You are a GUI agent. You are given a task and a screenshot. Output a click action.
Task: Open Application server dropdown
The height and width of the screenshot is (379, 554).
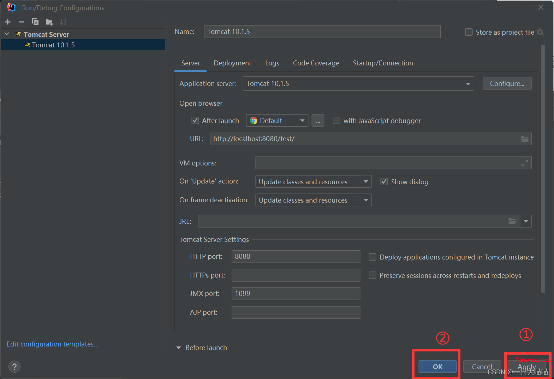click(358, 84)
